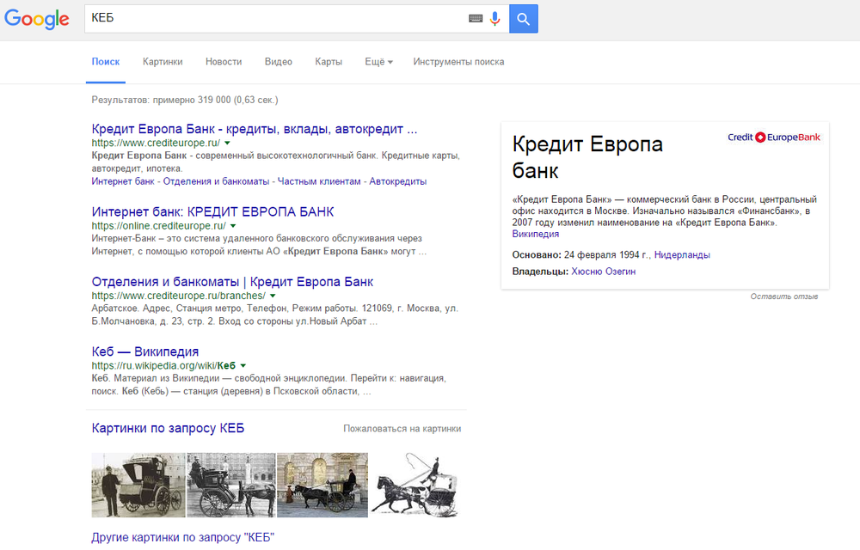Click the Хюсню Озегин owner link
The height and width of the screenshot is (550, 860).
(603, 272)
